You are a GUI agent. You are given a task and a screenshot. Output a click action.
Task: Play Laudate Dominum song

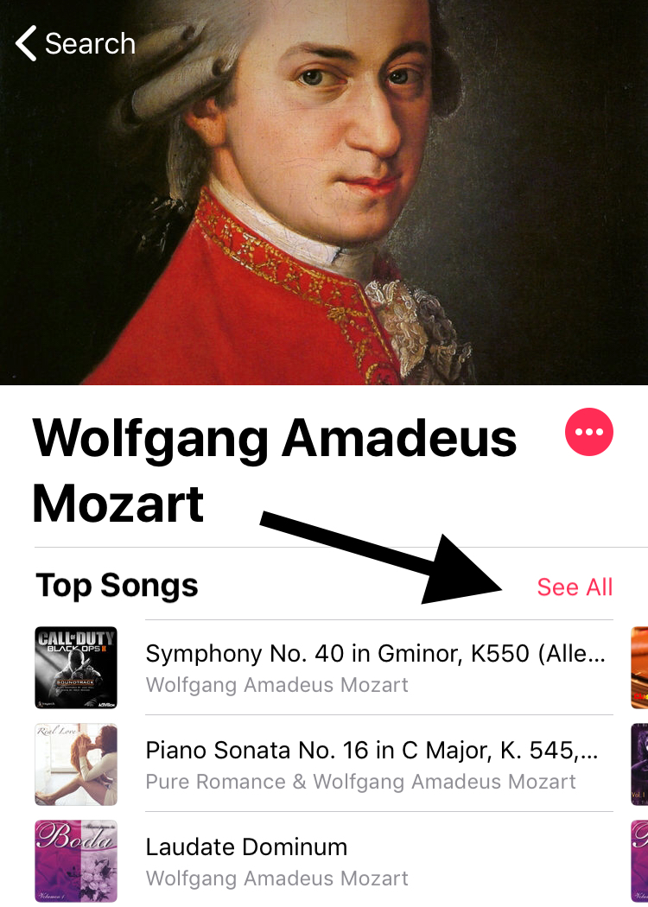tap(378, 860)
